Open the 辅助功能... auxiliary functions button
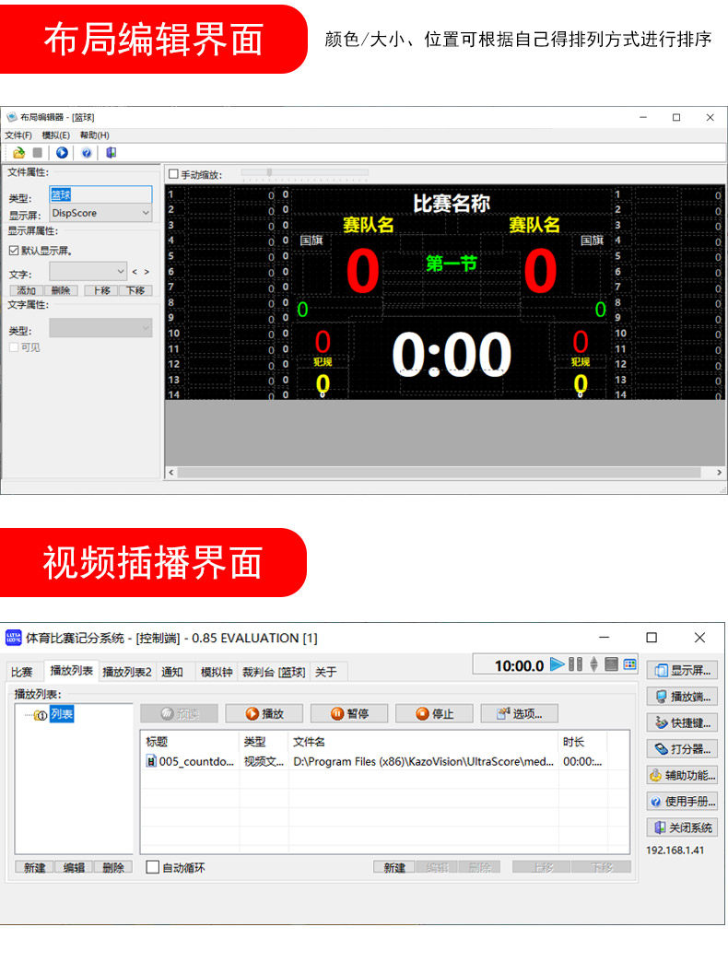The height and width of the screenshot is (974, 728). tap(682, 775)
